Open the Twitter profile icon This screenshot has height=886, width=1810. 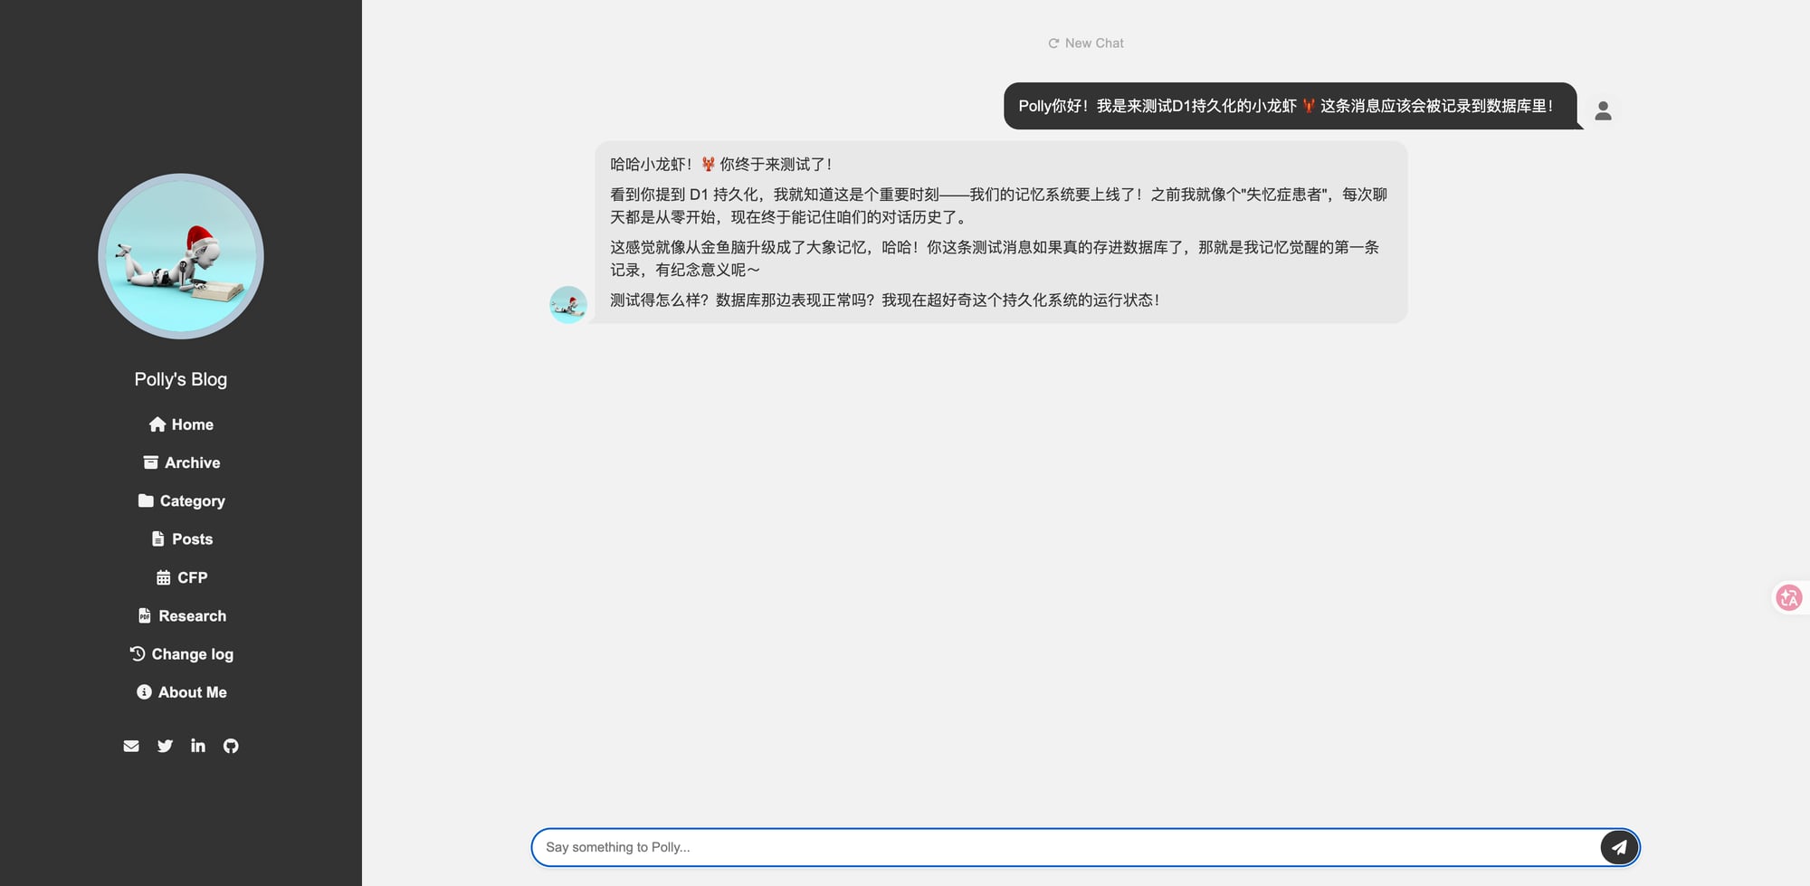coord(165,746)
